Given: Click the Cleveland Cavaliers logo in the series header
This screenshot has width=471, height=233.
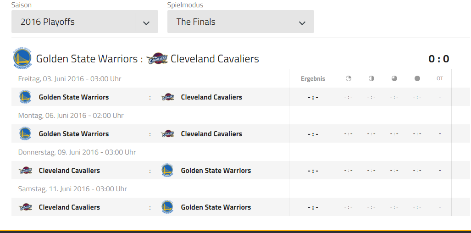Looking at the screenshot, I should coord(157,59).
